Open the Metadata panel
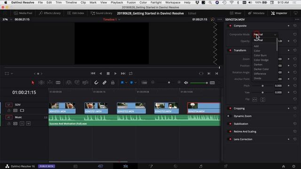Image resolution: width=301 pixels, height=169 pixels. click(x=256, y=13)
